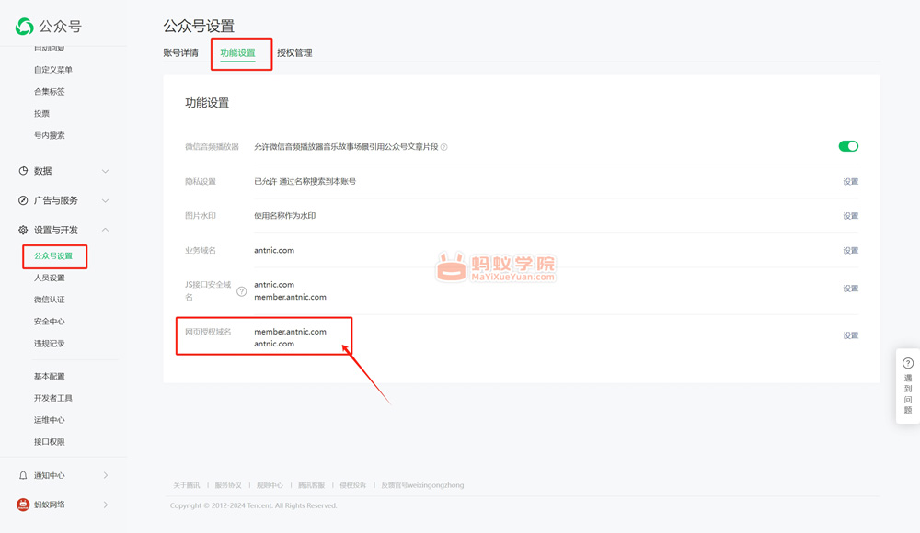The width and height of the screenshot is (920, 533).
Task: Click the 广告与服务 sidebar label
Action: pos(56,200)
